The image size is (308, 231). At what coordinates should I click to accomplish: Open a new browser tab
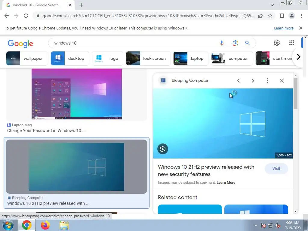click(81, 5)
